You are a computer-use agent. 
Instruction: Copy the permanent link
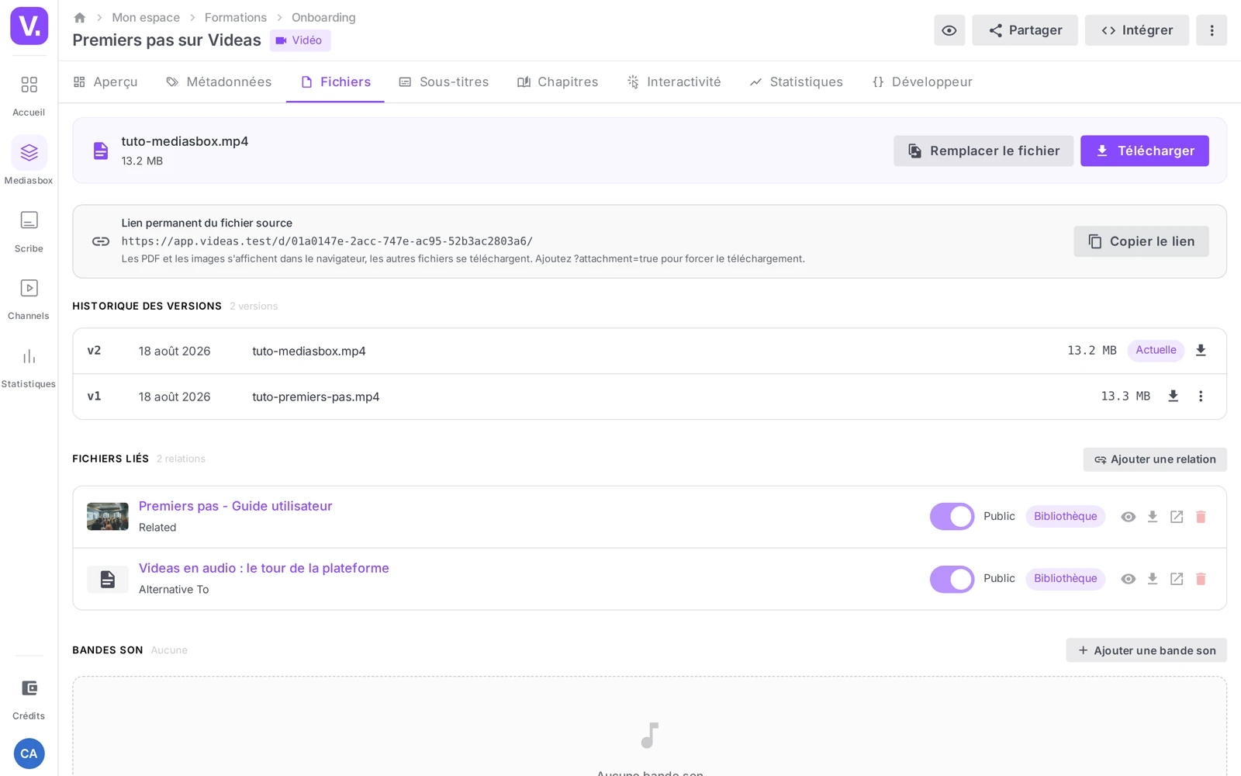pos(1141,241)
